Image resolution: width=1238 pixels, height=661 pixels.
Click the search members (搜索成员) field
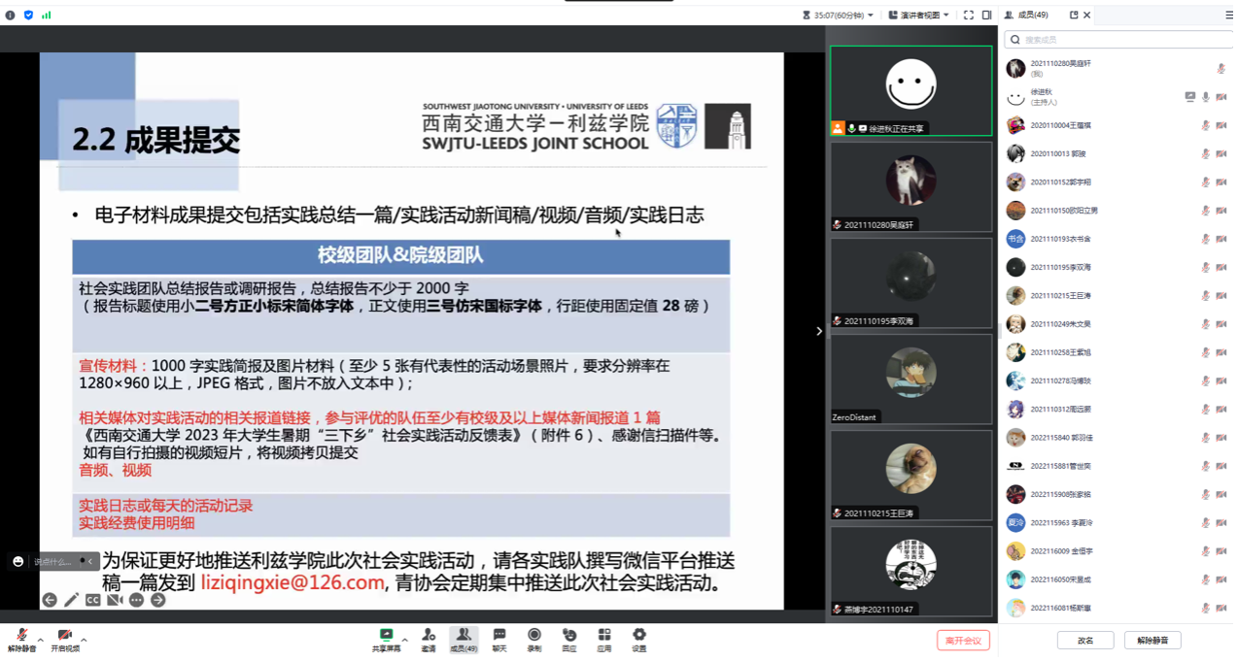pyautogui.click(x=1118, y=40)
